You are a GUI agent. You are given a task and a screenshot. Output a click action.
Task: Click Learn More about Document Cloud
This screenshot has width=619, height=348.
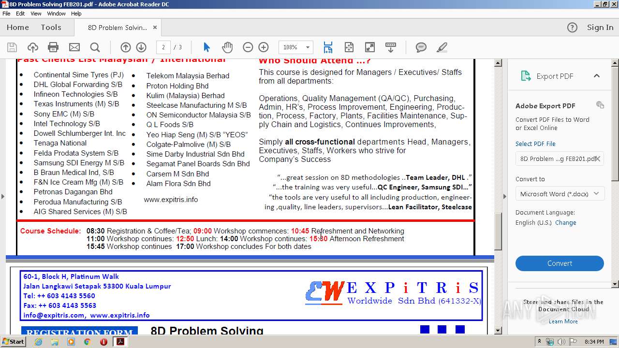click(563, 321)
